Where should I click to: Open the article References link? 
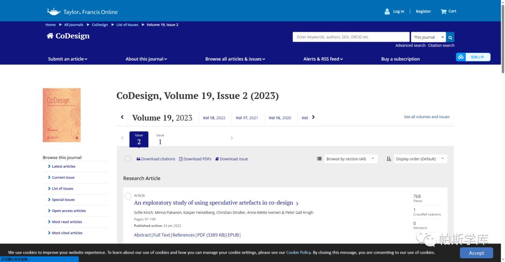(x=184, y=235)
